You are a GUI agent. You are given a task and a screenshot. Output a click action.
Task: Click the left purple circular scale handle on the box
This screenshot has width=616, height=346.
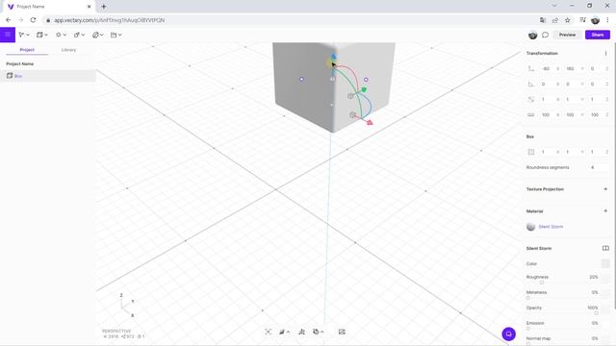(301, 79)
